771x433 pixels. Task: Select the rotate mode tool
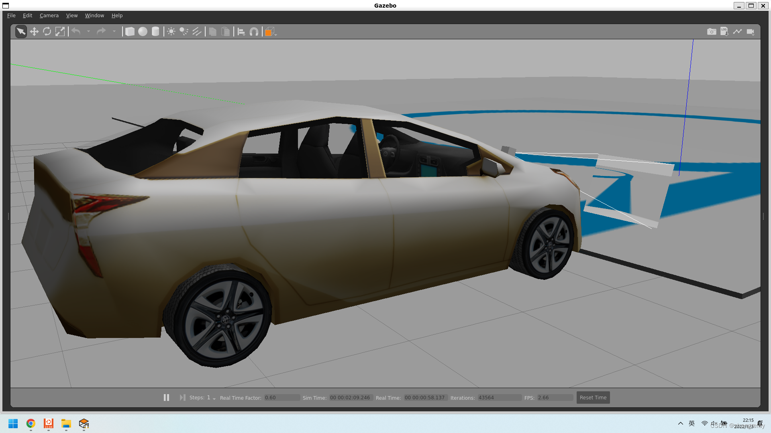47,32
